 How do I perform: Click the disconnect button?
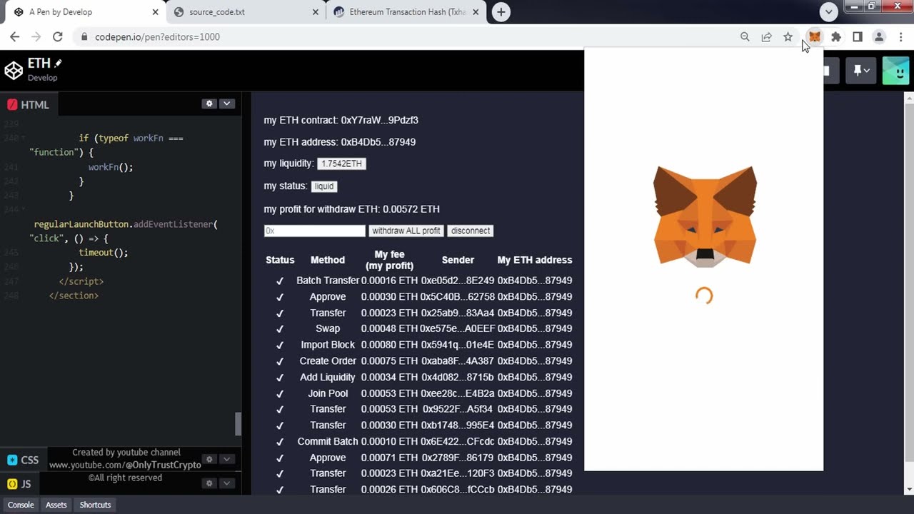pos(471,231)
